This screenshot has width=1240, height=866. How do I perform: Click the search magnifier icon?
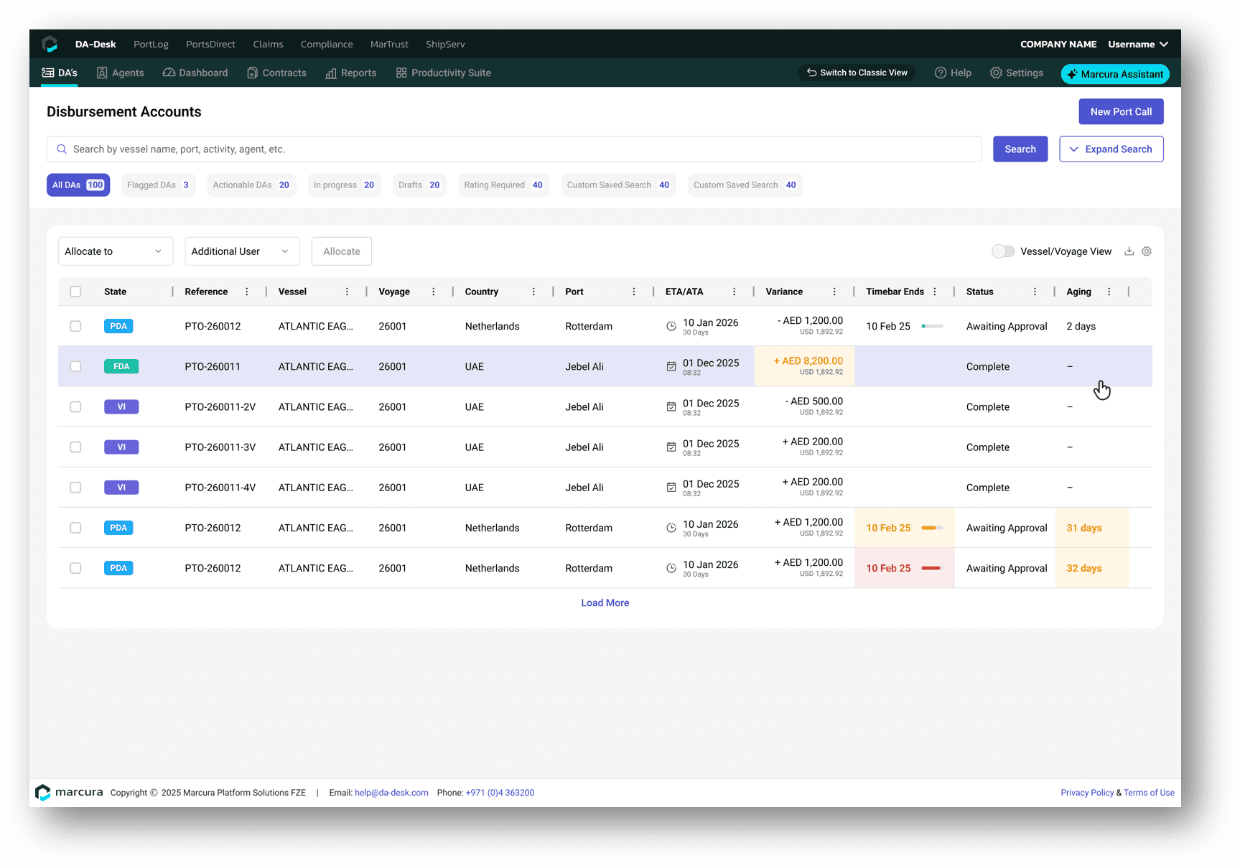62,149
